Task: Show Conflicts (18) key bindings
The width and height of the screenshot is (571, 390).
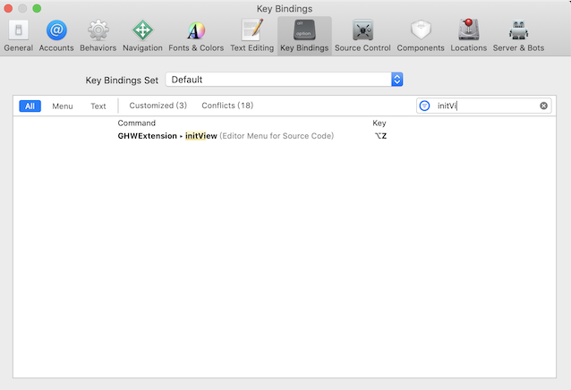Action: click(x=227, y=106)
